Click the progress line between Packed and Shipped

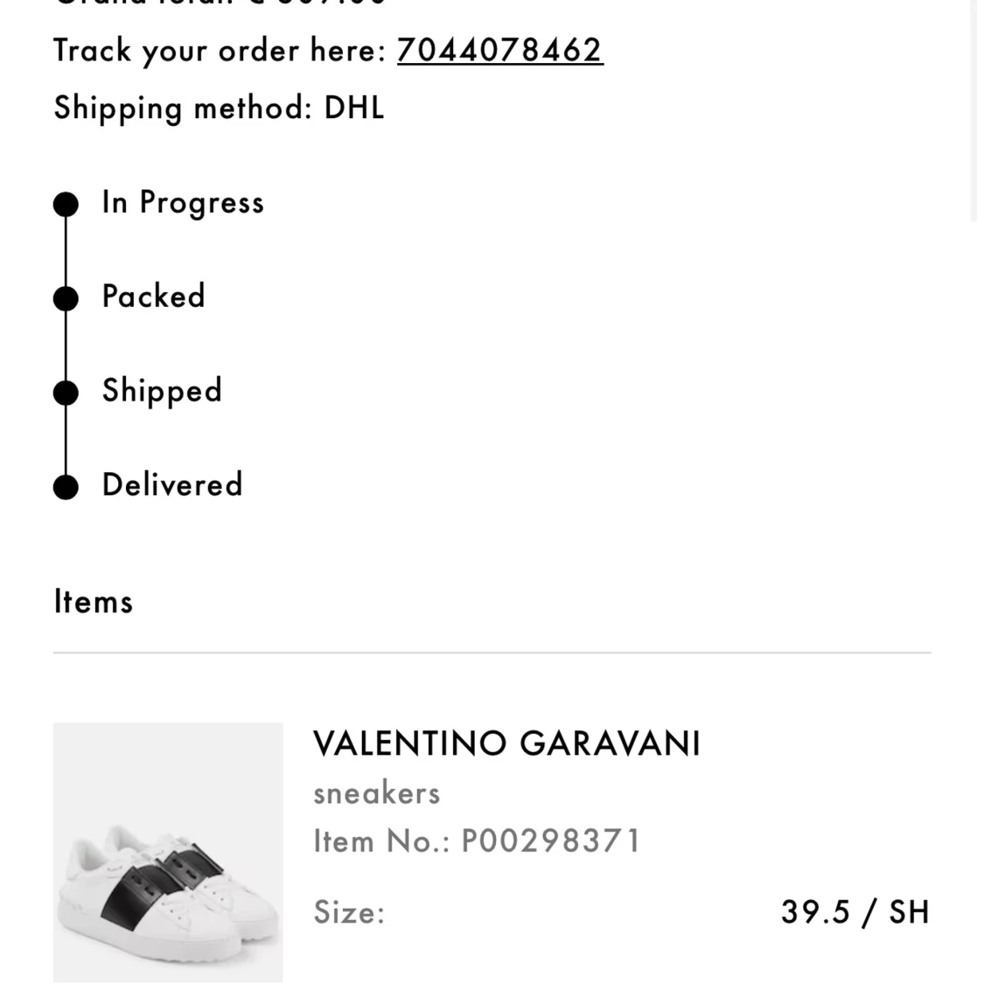tap(66, 345)
